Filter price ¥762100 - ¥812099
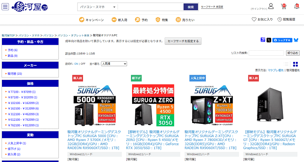Image resolution: width=304 pixels, height=162 pixels. click(23, 125)
